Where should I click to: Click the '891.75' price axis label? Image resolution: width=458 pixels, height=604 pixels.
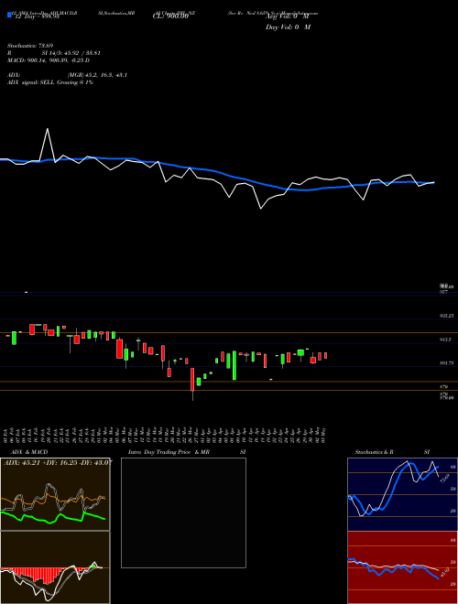(x=446, y=363)
